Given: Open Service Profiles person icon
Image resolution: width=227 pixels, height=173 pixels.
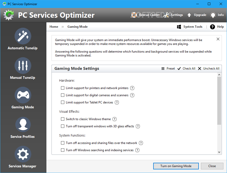Looking at the screenshot, I should pyautogui.click(x=23, y=124).
